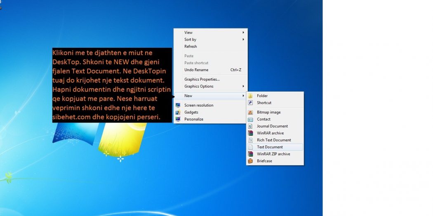Expand the Sort by submenu arrow
The width and height of the screenshot is (433, 216).
[x=243, y=39]
